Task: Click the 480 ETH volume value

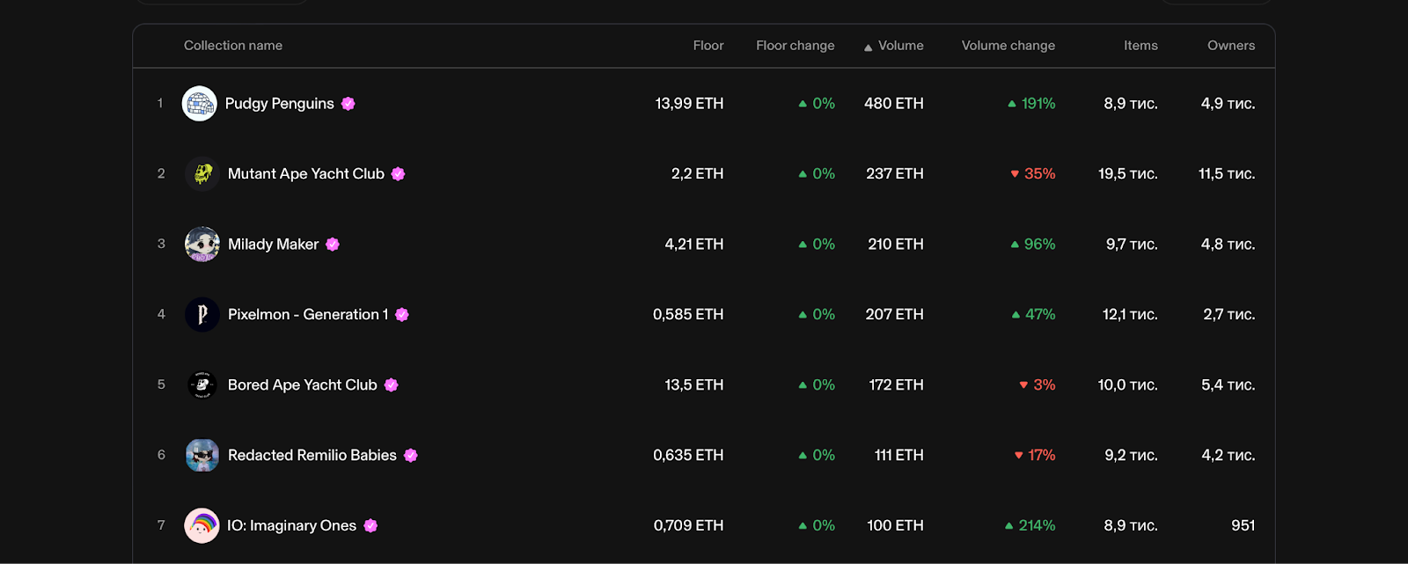Action: pyautogui.click(x=894, y=104)
